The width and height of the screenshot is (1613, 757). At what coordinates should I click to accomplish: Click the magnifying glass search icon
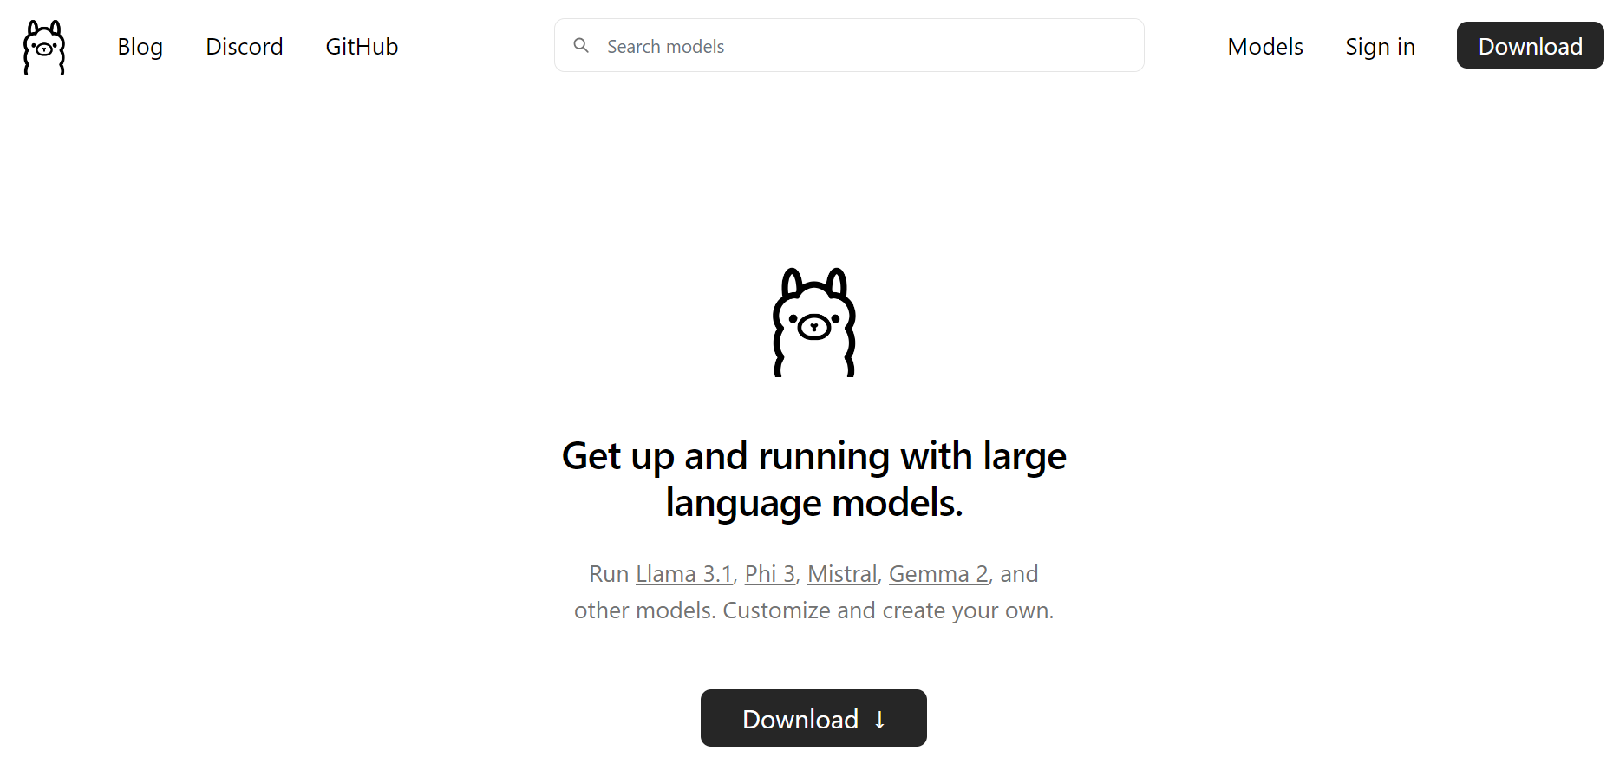coord(581,45)
